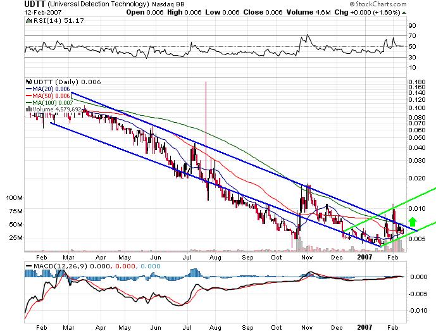Click the 30 level on the RSI axis

[412, 58]
